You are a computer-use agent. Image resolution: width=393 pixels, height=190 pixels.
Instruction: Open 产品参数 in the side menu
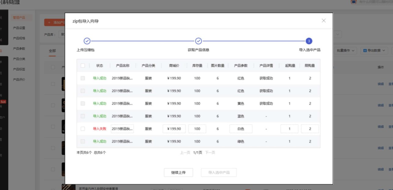click(19, 49)
